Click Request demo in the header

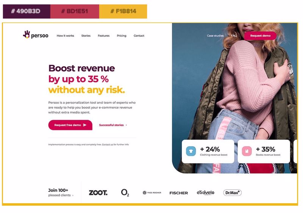coord(260,36)
